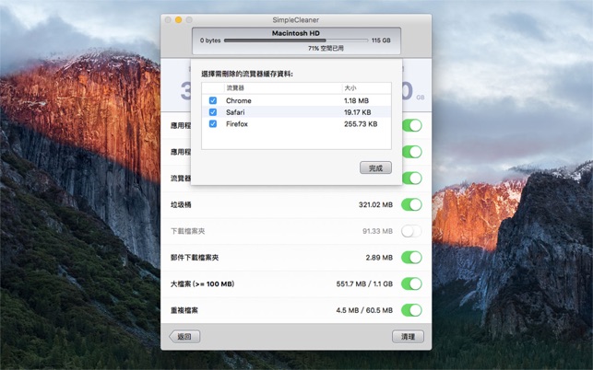Click the 完成 button in the dialog

click(x=375, y=168)
